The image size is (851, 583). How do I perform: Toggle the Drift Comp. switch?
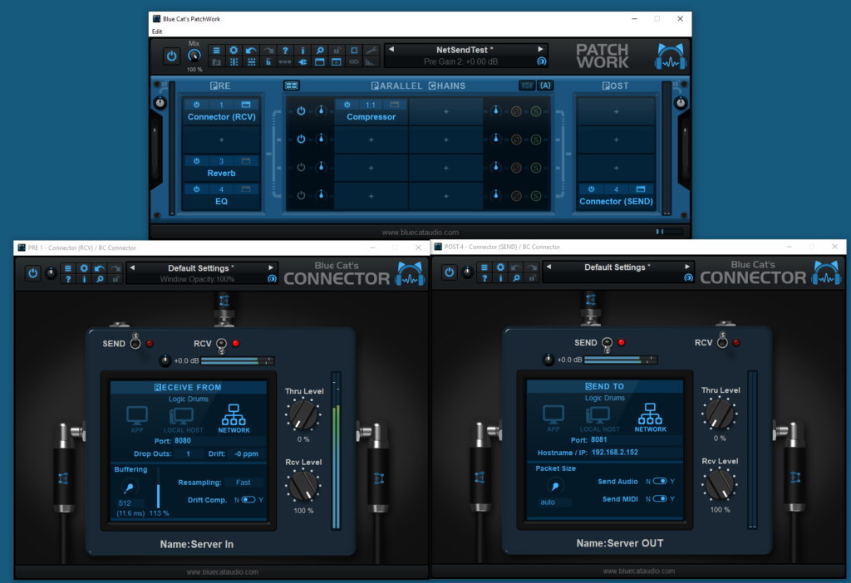click(x=248, y=500)
